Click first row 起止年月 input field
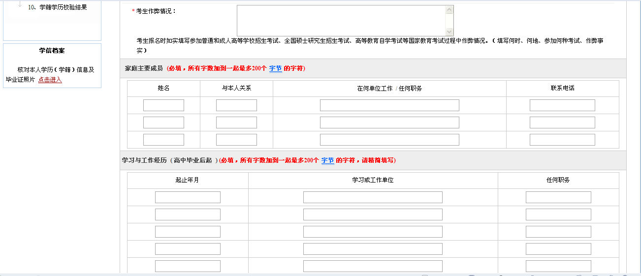 [188, 197]
